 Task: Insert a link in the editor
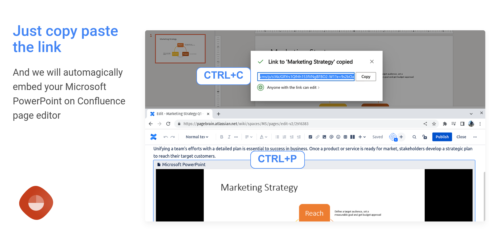317,137
